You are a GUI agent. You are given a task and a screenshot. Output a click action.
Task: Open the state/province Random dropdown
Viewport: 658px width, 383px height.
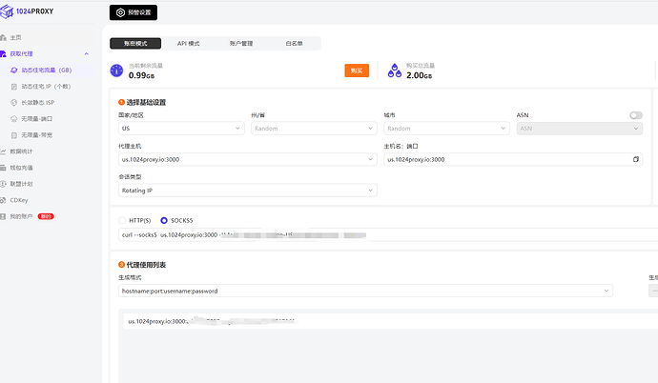click(314, 129)
